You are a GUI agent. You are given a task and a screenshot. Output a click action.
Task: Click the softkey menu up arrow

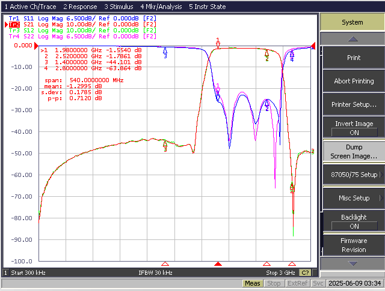coord(353,39)
